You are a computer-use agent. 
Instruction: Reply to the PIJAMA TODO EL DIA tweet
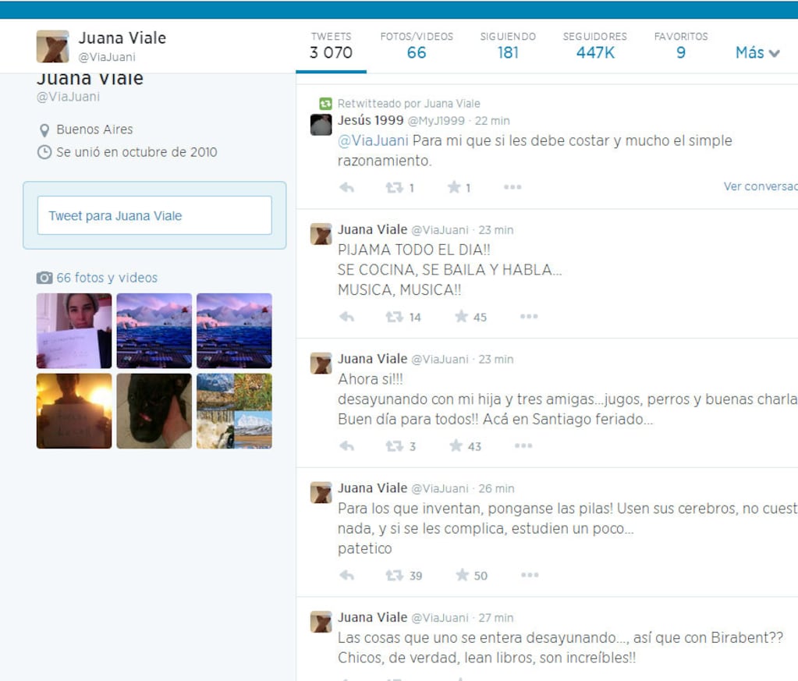(346, 317)
